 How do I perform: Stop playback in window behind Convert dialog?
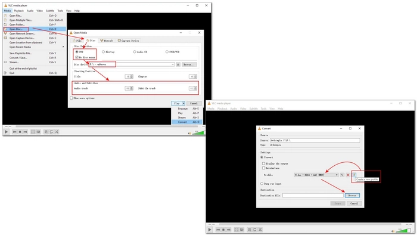click(x=223, y=230)
